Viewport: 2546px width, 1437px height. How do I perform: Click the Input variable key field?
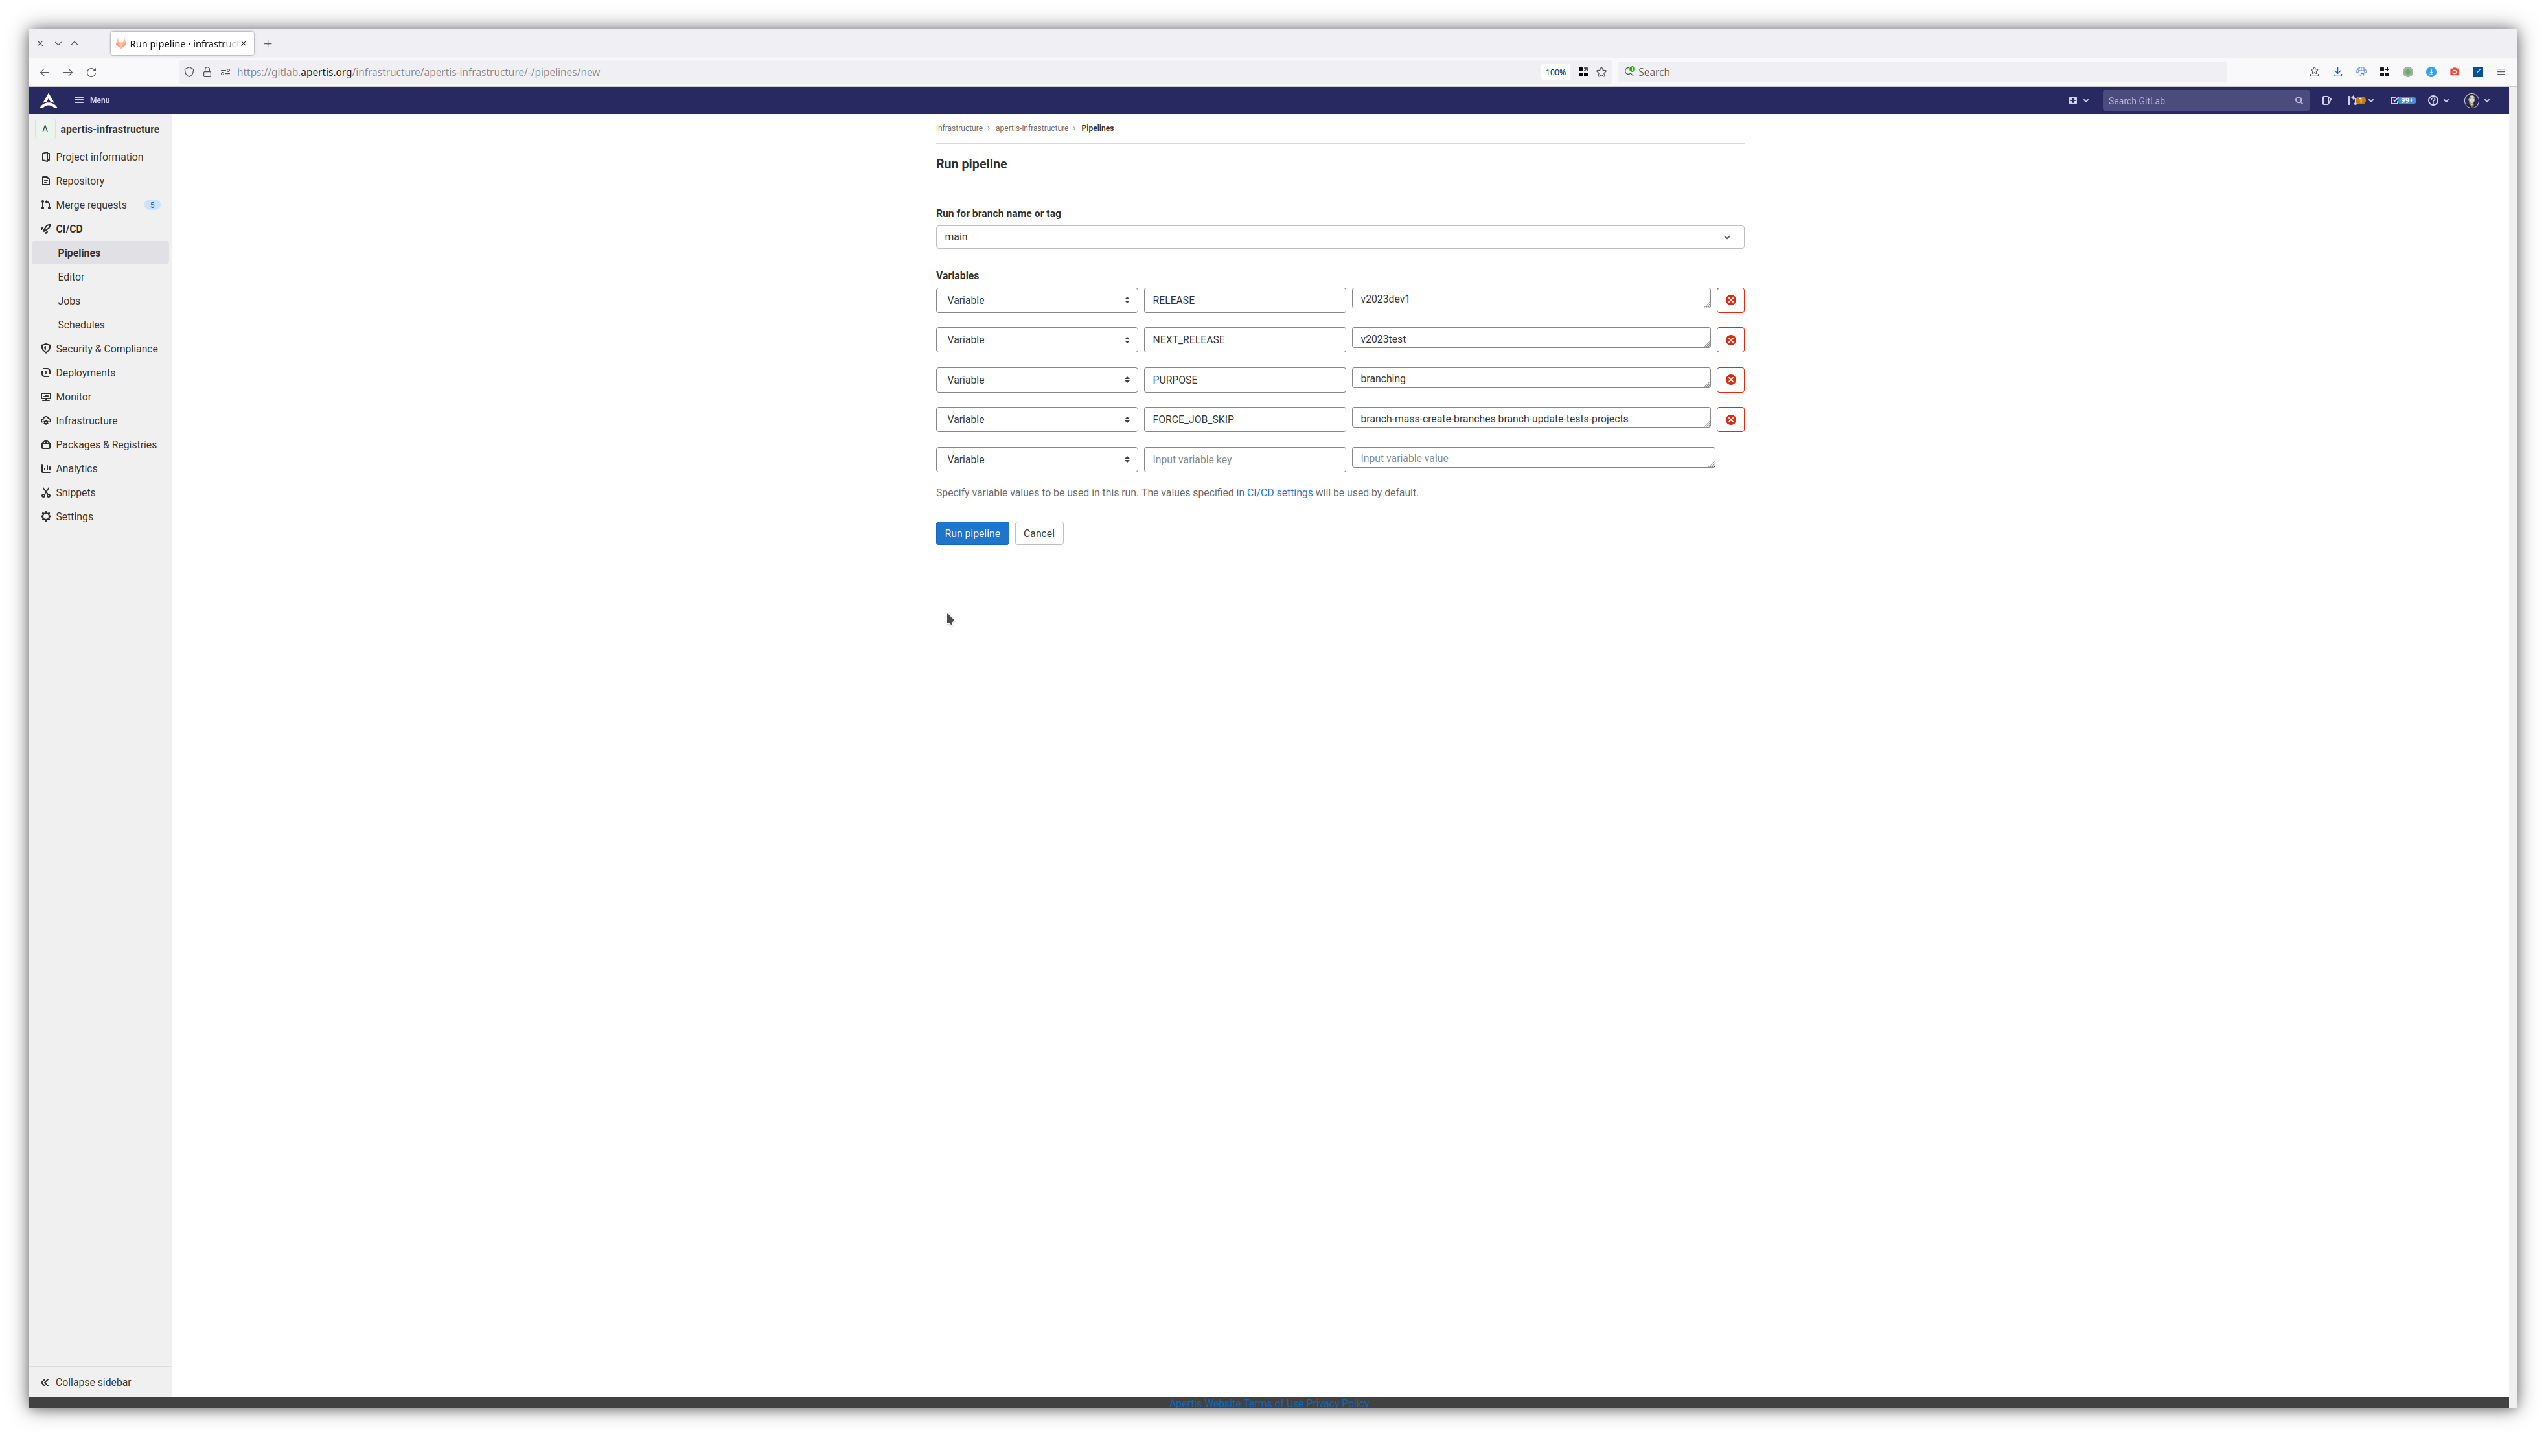click(x=1243, y=459)
